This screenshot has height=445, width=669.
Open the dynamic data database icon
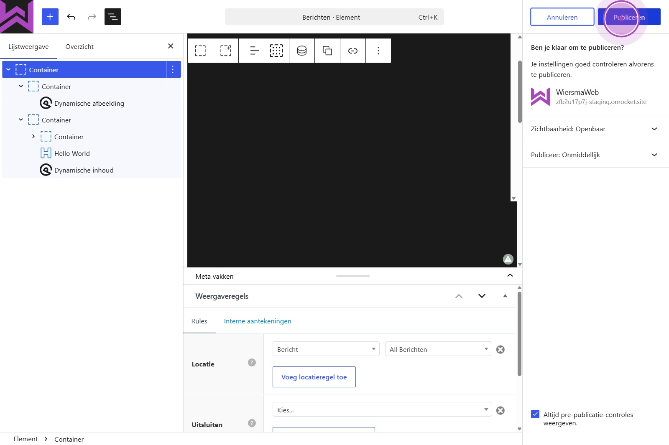[x=302, y=51]
